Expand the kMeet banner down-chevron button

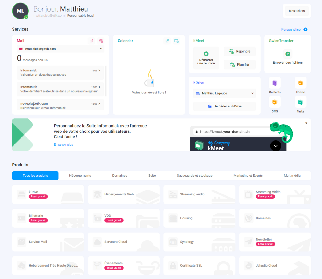(x=276, y=146)
